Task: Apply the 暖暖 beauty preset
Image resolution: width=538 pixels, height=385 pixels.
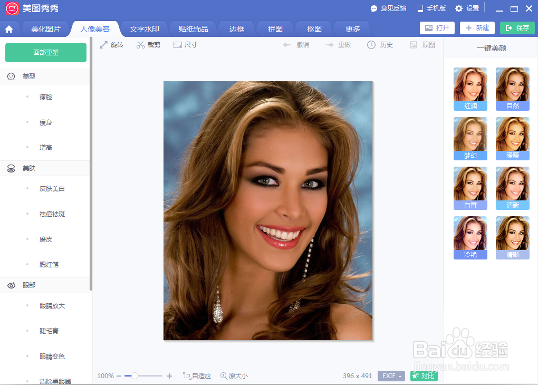Action: [x=513, y=139]
